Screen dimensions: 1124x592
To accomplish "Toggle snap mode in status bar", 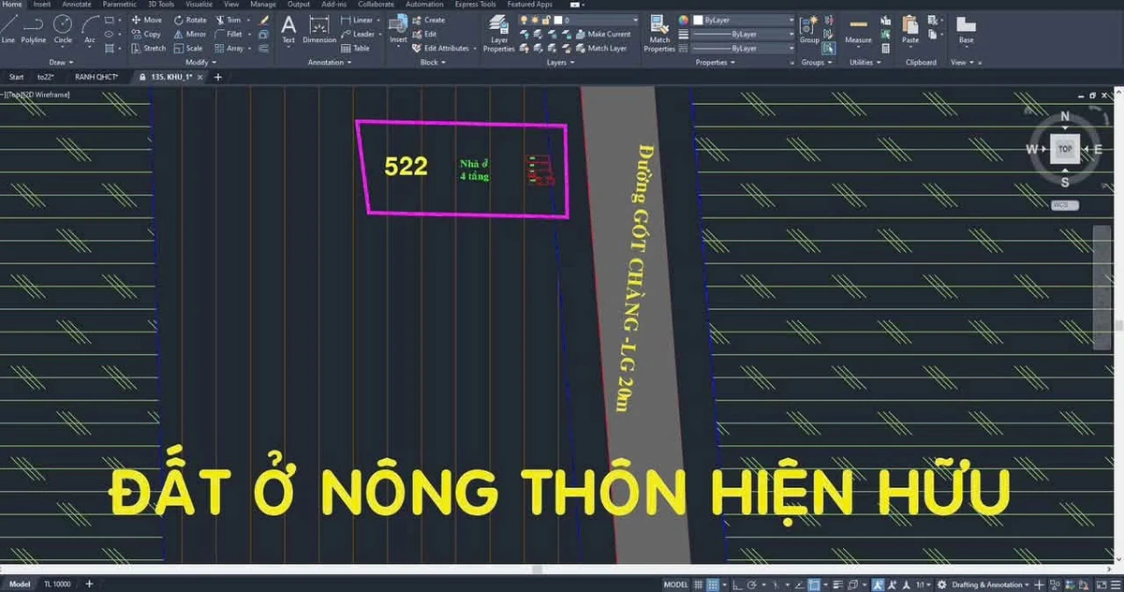I will [713, 585].
